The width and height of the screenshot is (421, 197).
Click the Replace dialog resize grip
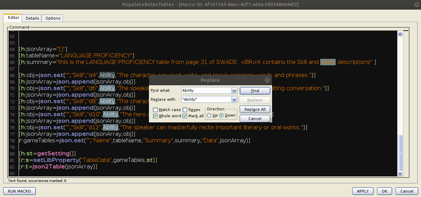pos(270,121)
